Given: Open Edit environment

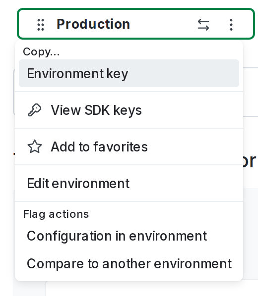Looking at the screenshot, I should coord(129,183).
